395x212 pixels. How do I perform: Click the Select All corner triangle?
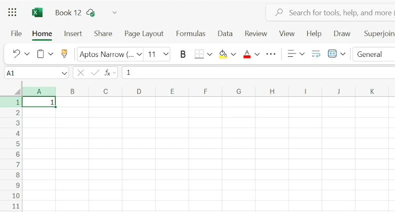tap(17, 91)
